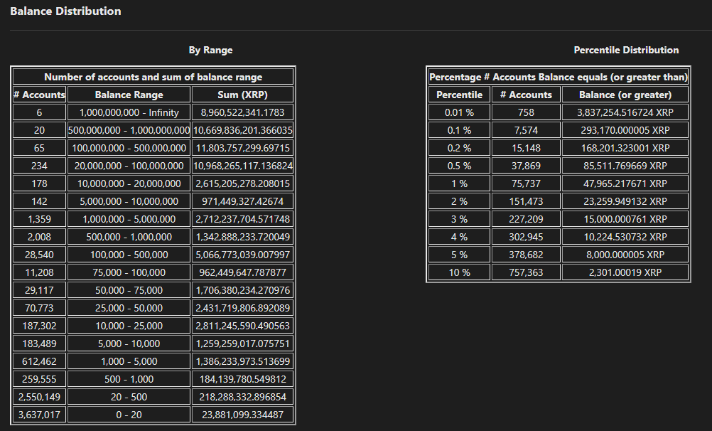Select the 0.01 % percentile cell
Screen dimensions: 712x431
click(459, 112)
